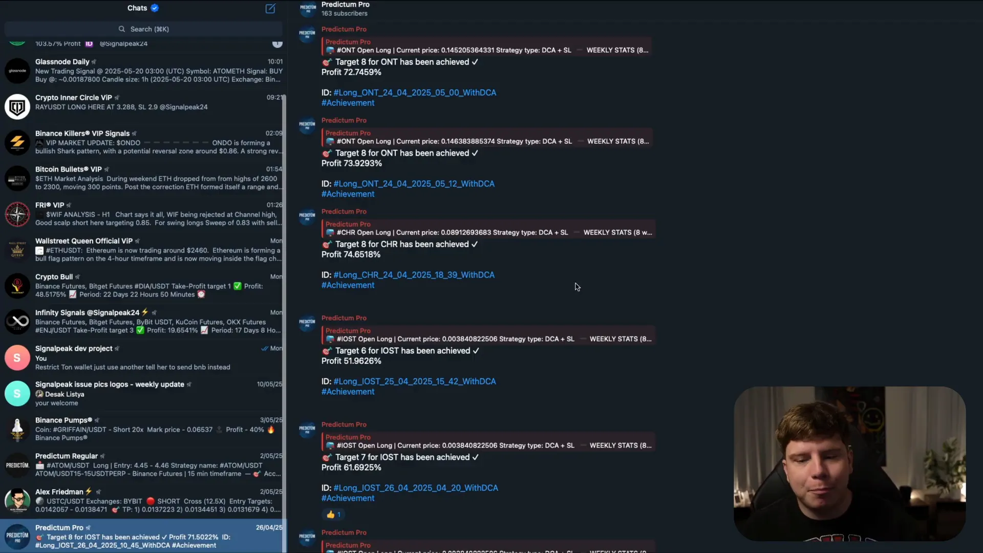Image resolution: width=983 pixels, height=553 pixels.
Task: Select FRI VIP $WIF ANALYSIS preview
Action: point(159,219)
